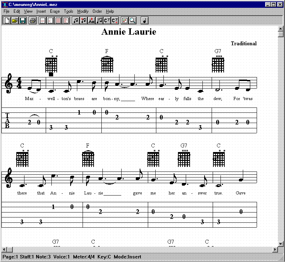
Task: Open the Tools menu
Action: [x=68, y=11]
